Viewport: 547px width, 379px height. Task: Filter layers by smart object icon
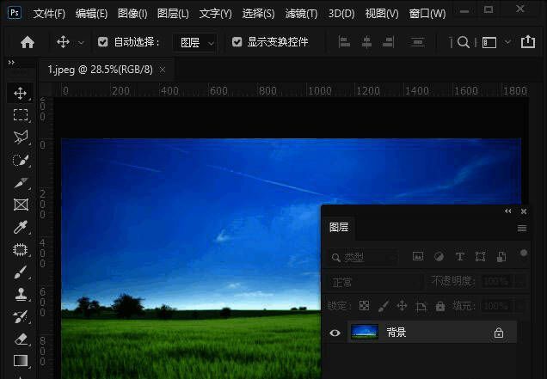pyautogui.click(x=501, y=257)
